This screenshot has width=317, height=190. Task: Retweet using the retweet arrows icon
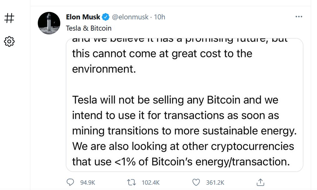131,182
